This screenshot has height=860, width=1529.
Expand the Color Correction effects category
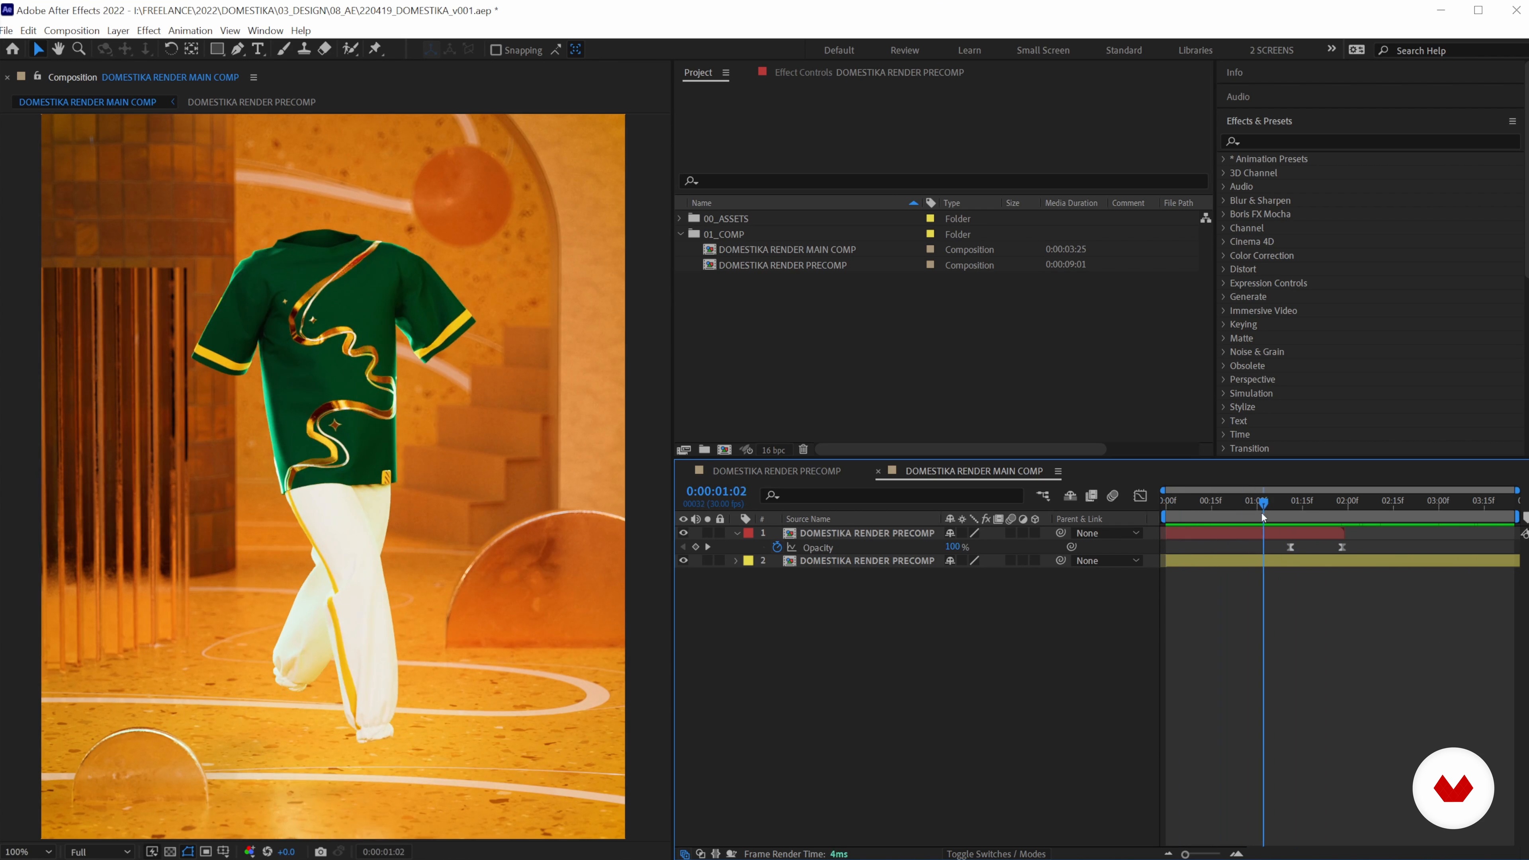(1223, 256)
